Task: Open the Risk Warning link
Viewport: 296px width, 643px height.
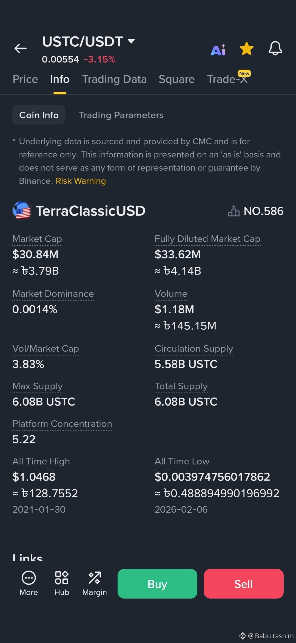Action: (x=81, y=181)
